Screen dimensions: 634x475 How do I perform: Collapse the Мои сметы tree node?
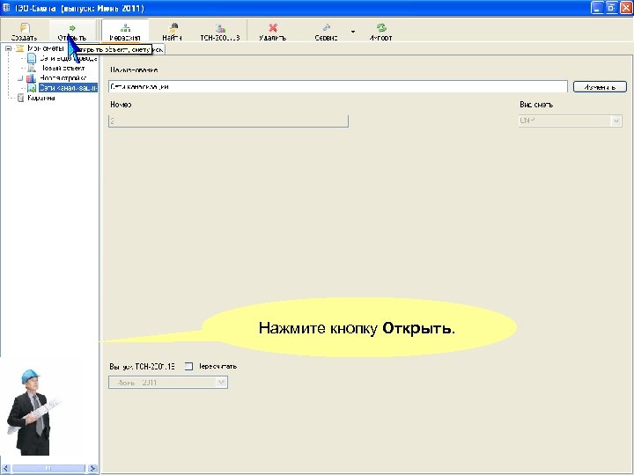tap(8, 48)
